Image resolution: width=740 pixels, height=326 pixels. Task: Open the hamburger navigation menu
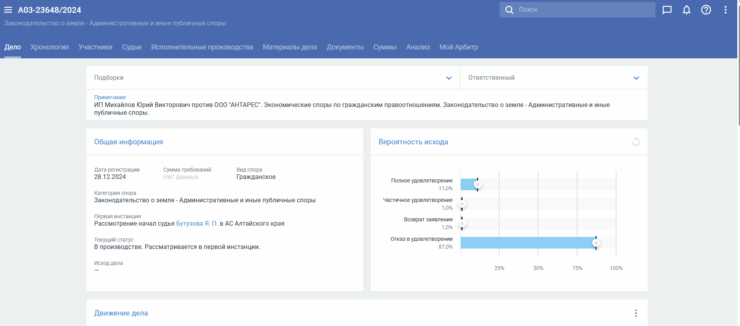click(x=8, y=10)
